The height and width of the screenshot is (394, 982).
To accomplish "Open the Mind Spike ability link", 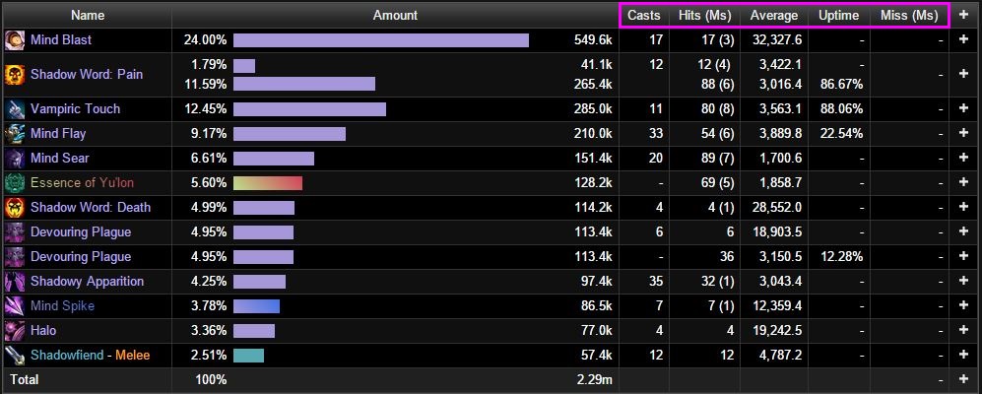I will (x=62, y=306).
